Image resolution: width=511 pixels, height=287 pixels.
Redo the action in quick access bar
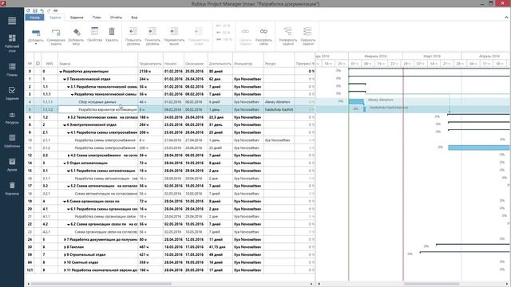[49, 10]
